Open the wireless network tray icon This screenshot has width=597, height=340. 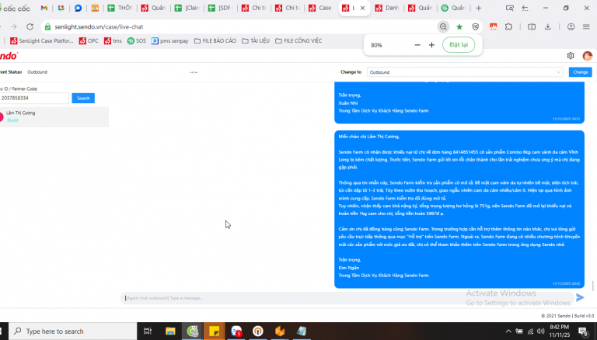tap(530, 331)
